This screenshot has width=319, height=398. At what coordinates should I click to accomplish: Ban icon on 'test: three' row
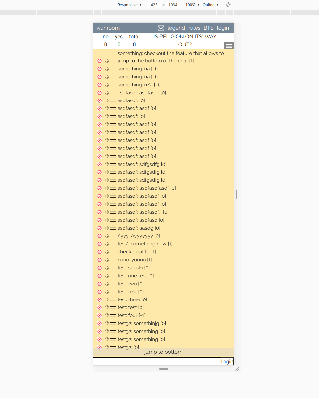pyautogui.click(x=99, y=300)
